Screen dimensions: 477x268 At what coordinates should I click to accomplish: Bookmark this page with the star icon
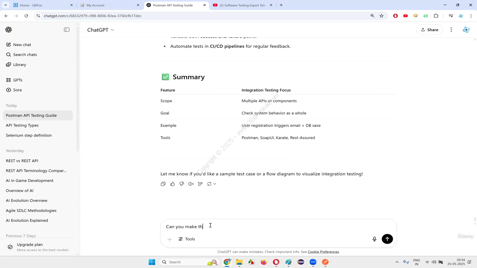(x=382, y=16)
